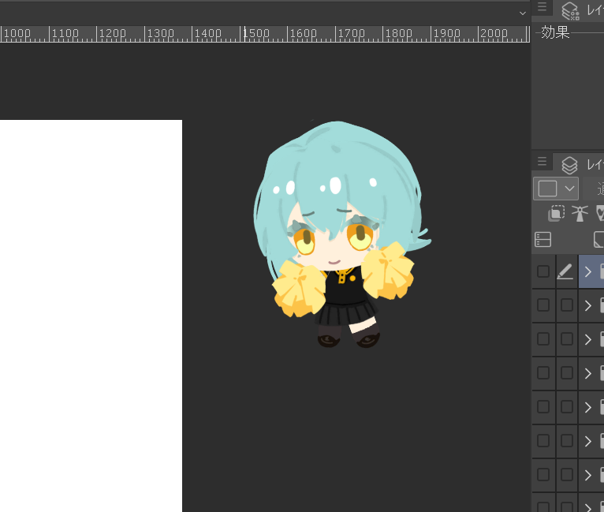Screen dimensions: 604x512
Task: Toggle editing-target box of the seventh layer row
Action: (567, 475)
